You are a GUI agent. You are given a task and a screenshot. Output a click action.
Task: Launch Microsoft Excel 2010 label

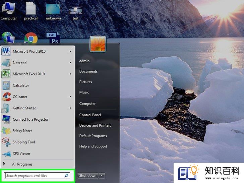point(28,74)
